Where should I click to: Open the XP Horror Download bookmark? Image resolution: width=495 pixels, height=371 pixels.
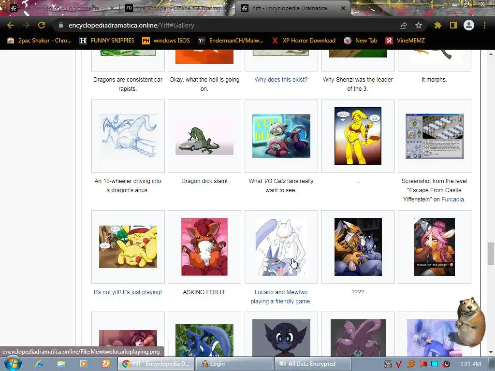tap(304, 41)
